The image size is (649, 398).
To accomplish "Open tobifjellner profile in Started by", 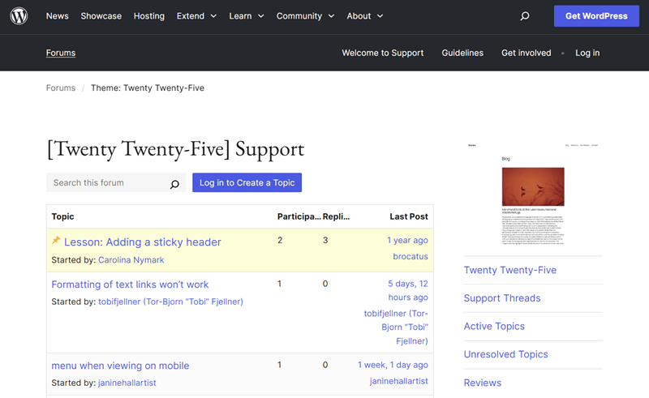I will (x=170, y=302).
